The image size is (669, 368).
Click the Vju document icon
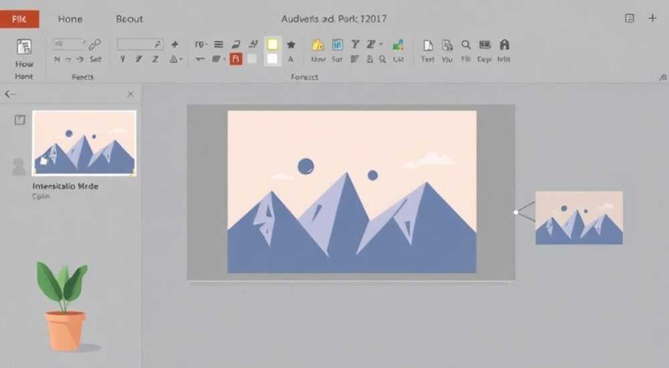pos(447,45)
